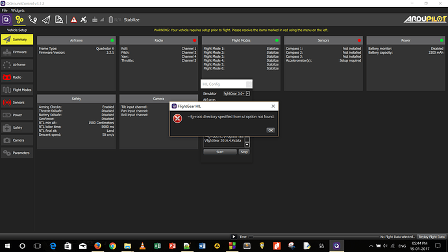The width and height of the screenshot is (448, 252).
Task: Switch to Fly view paper plane icon
Action: (46, 19)
